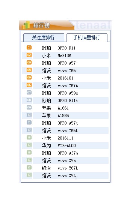Click the gray 11 rank badge
This screenshot has width=136, height=198.
point(29,123)
